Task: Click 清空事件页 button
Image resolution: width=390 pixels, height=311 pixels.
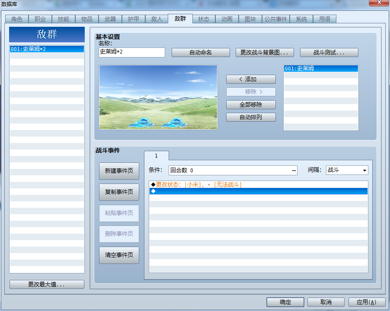Action: tap(119, 255)
